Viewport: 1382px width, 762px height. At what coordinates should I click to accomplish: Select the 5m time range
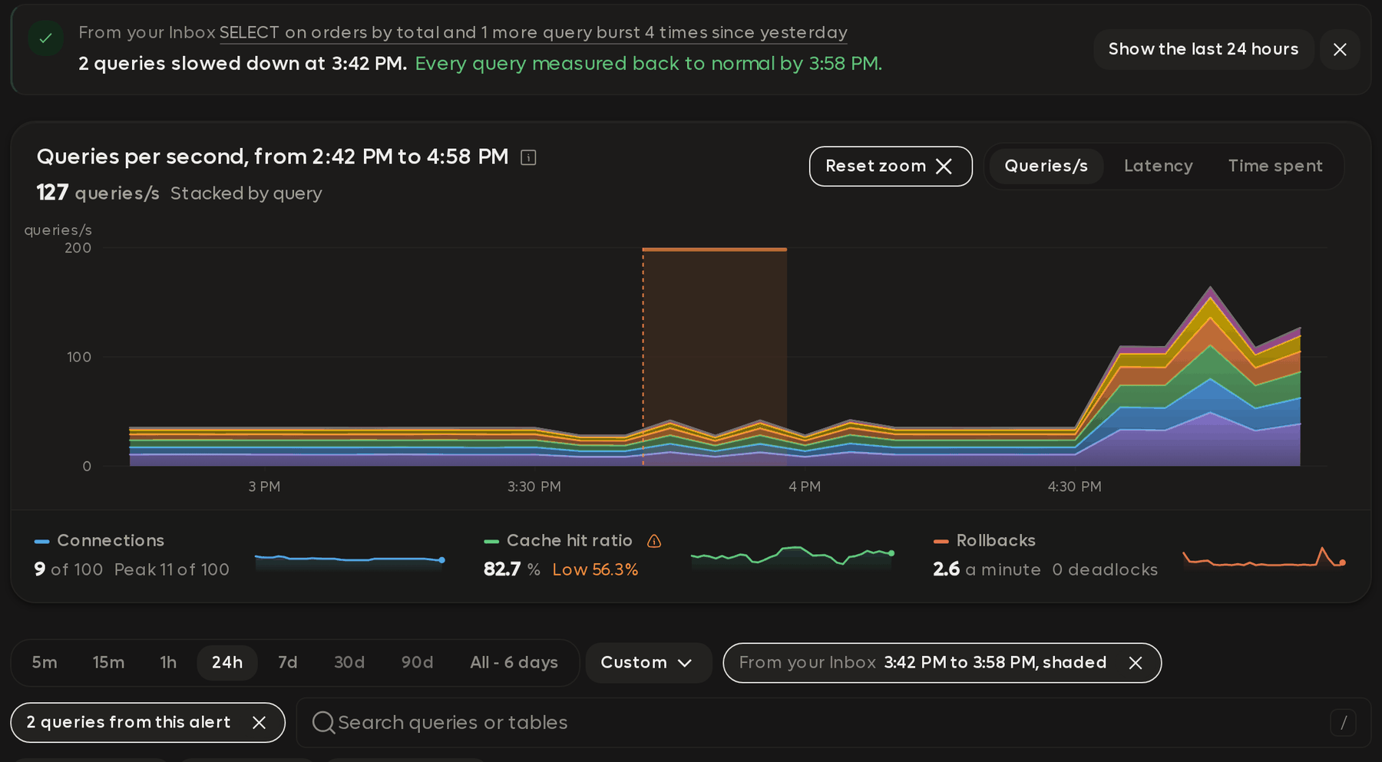(45, 663)
